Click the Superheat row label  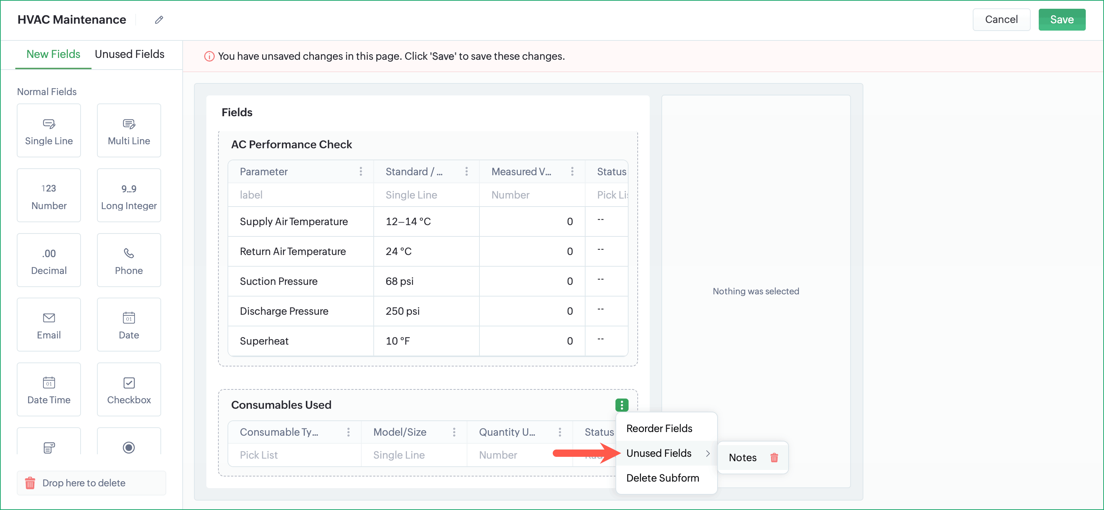pyautogui.click(x=264, y=341)
